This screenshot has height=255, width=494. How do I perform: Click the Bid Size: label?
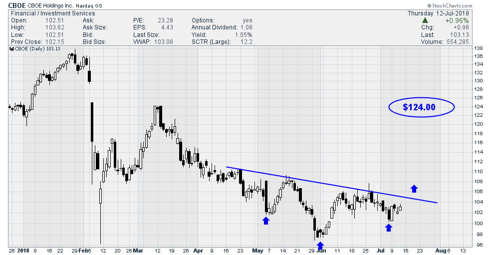[94, 41]
